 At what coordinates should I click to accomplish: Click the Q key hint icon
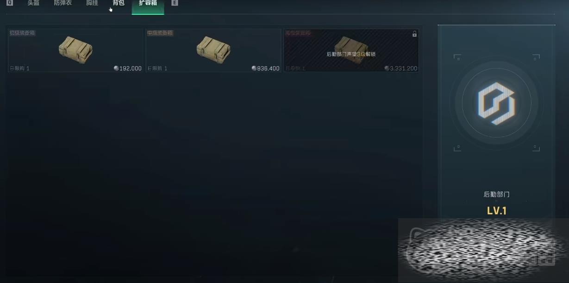[x=10, y=3]
